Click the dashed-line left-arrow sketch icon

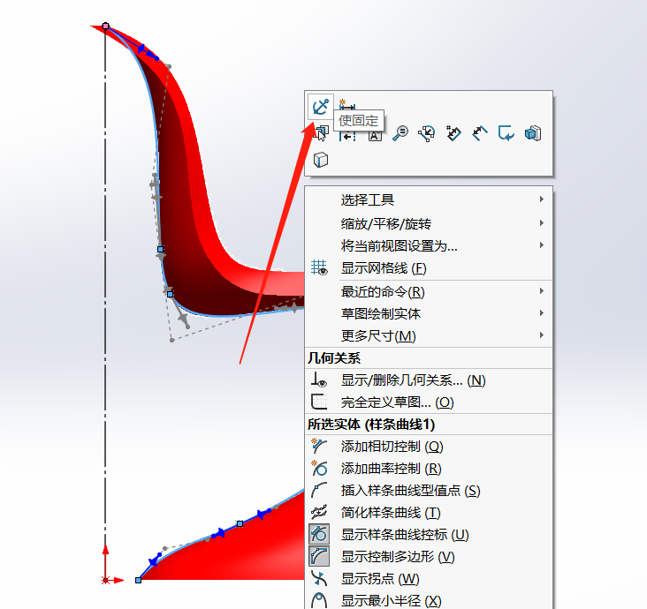tap(347, 134)
